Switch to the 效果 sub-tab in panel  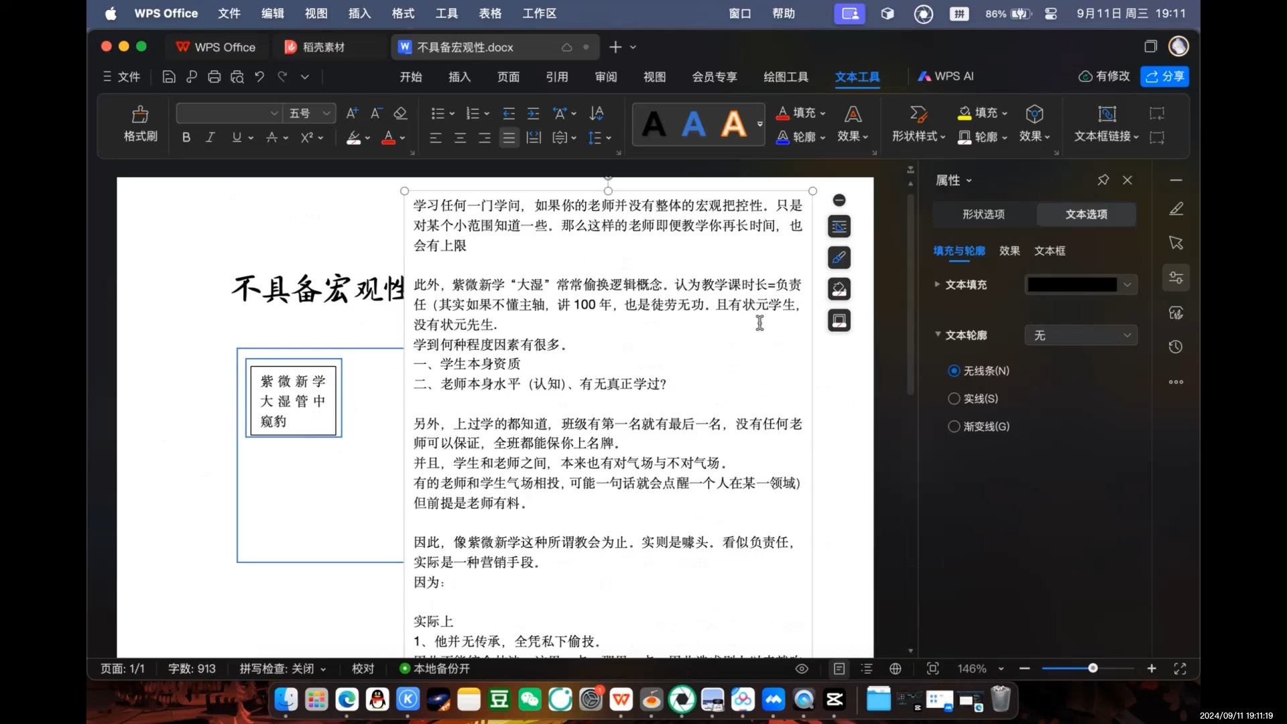[x=1009, y=251]
